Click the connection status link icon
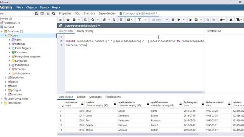 tap(61, 25)
